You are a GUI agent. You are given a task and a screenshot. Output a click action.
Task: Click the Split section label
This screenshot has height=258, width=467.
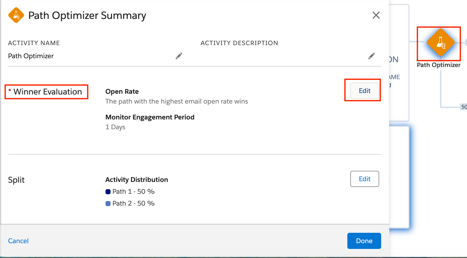point(16,180)
